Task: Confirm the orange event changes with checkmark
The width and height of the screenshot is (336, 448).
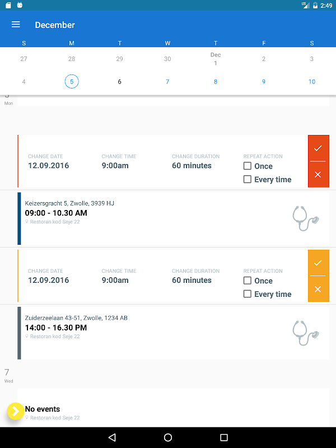Action: tap(318, 263)
